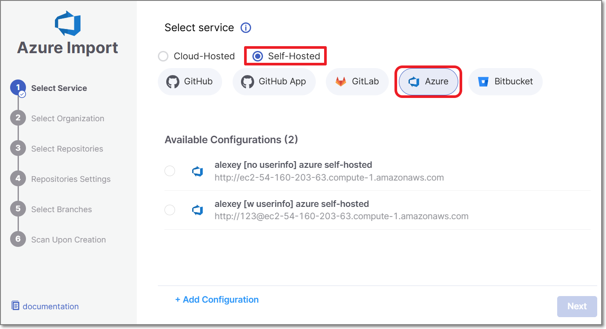The height and width of the screenshot is (329, 606).
Task: Jump to step 4 Repositories Settings
Action: (x=70, y=179)
